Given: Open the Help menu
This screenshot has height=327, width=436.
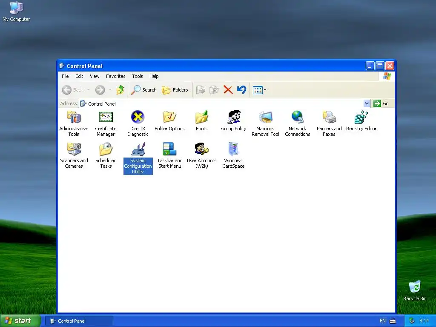Looking at the screenshot, I should point(154,76).
